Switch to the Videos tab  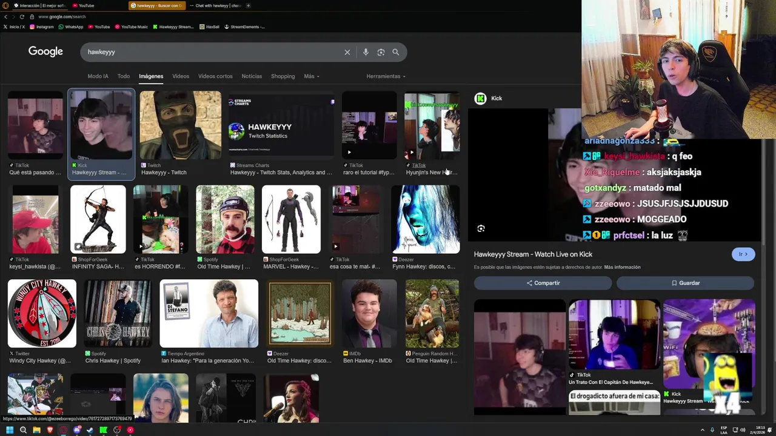pos(181,76)
